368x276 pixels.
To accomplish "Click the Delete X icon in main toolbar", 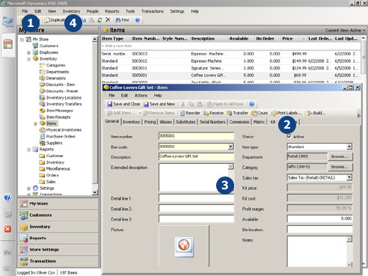I will (x=108, y=19).
